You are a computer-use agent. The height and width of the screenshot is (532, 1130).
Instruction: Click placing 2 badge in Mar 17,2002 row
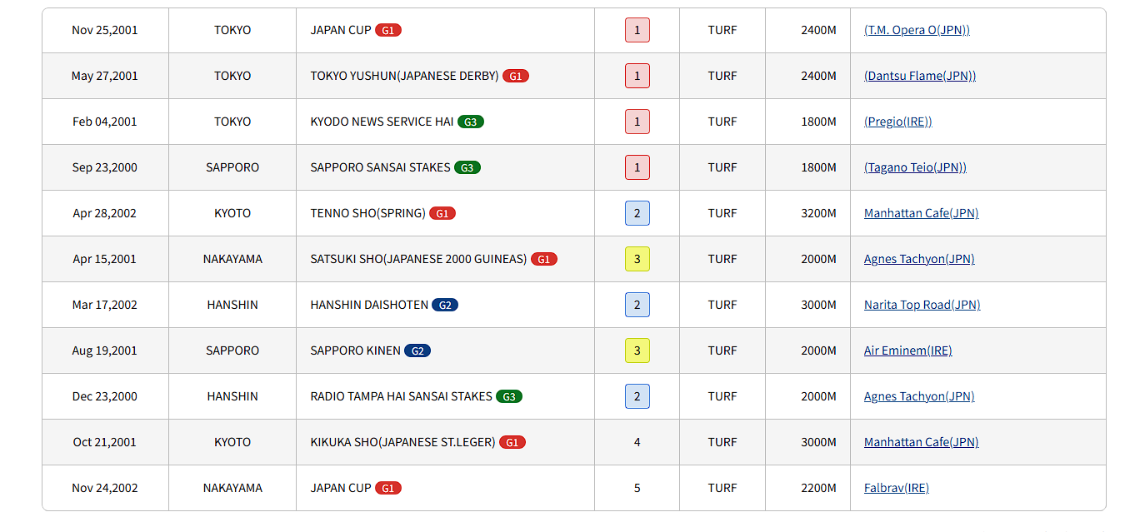[637, 305]
